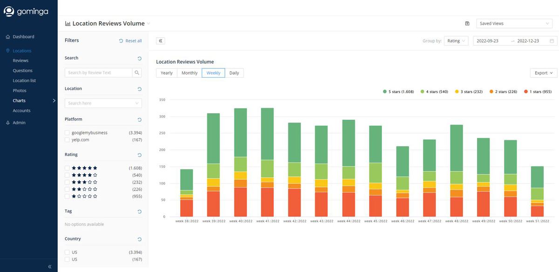Switch chart to Monthly view

189,73
